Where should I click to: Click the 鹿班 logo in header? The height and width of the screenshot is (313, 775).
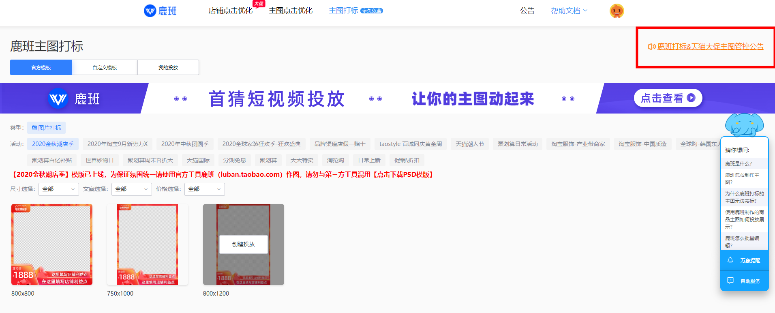click(161, 11)
